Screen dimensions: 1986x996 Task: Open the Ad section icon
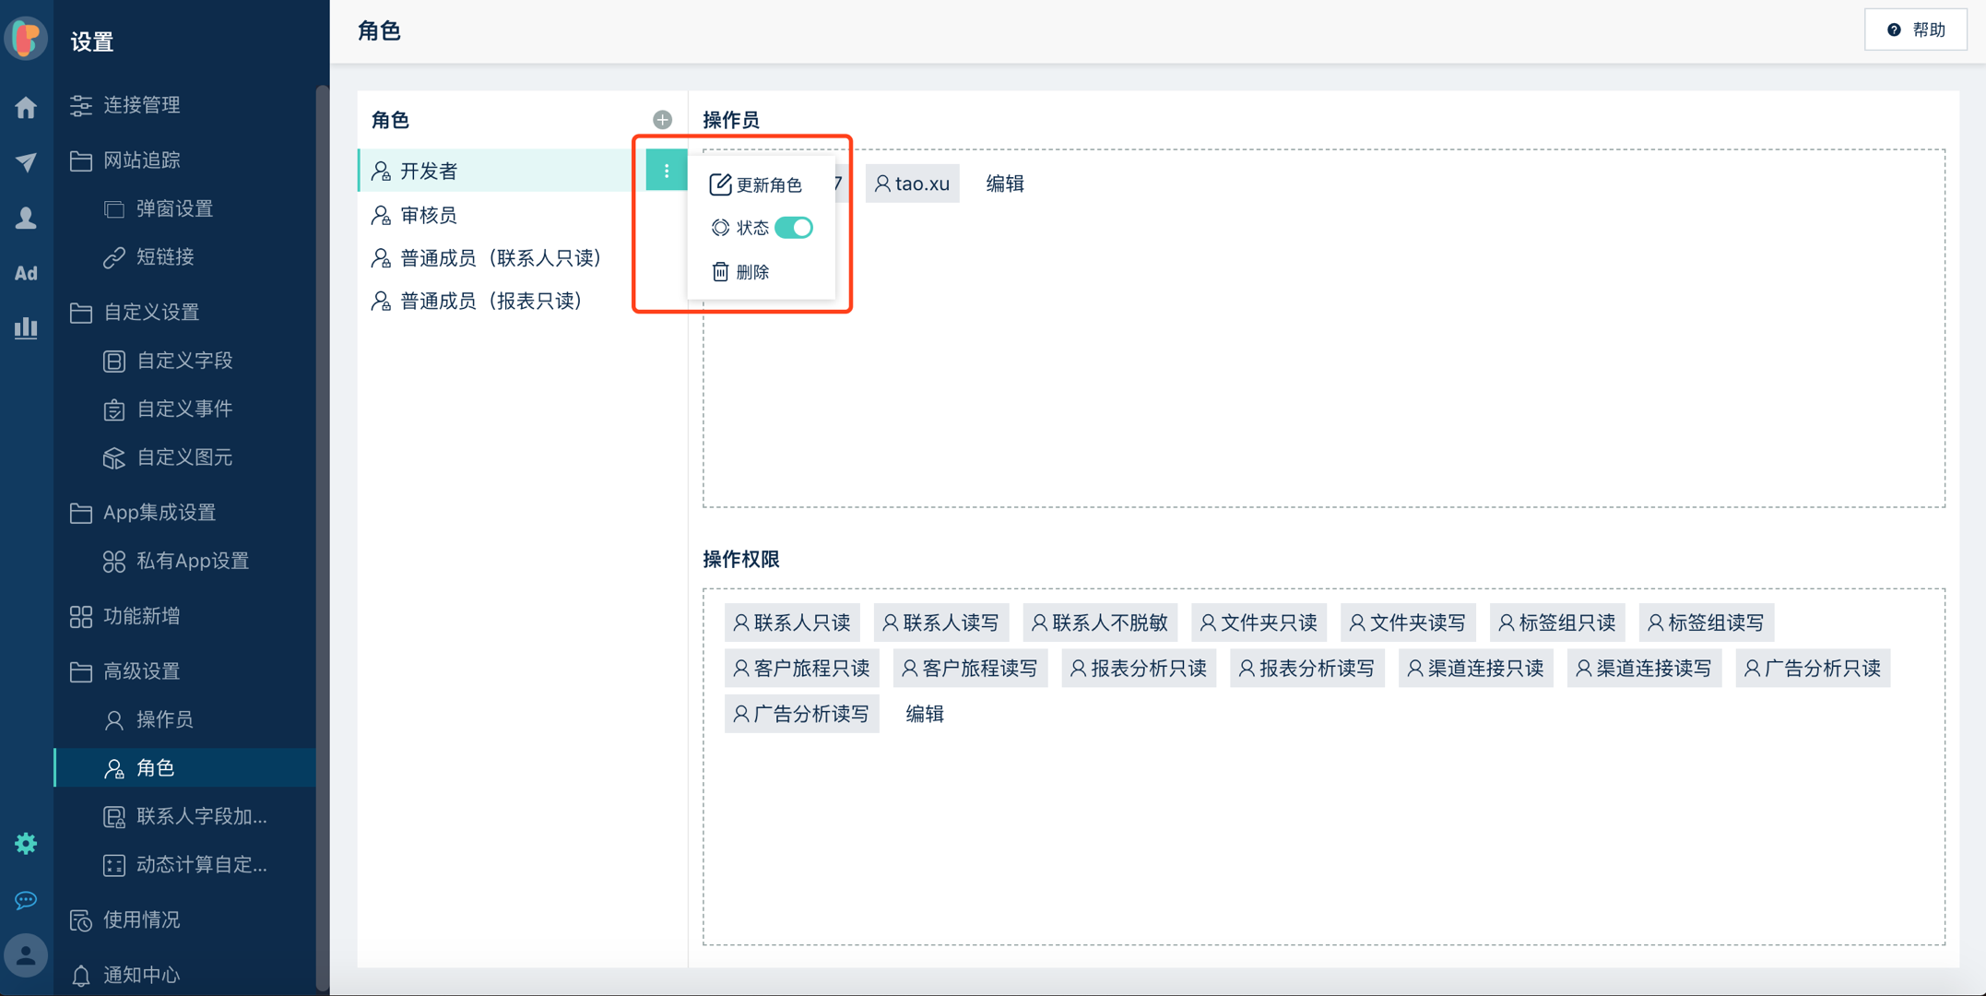(x=26, y=273)
